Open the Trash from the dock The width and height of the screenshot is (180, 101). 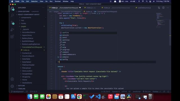(150, 97)
